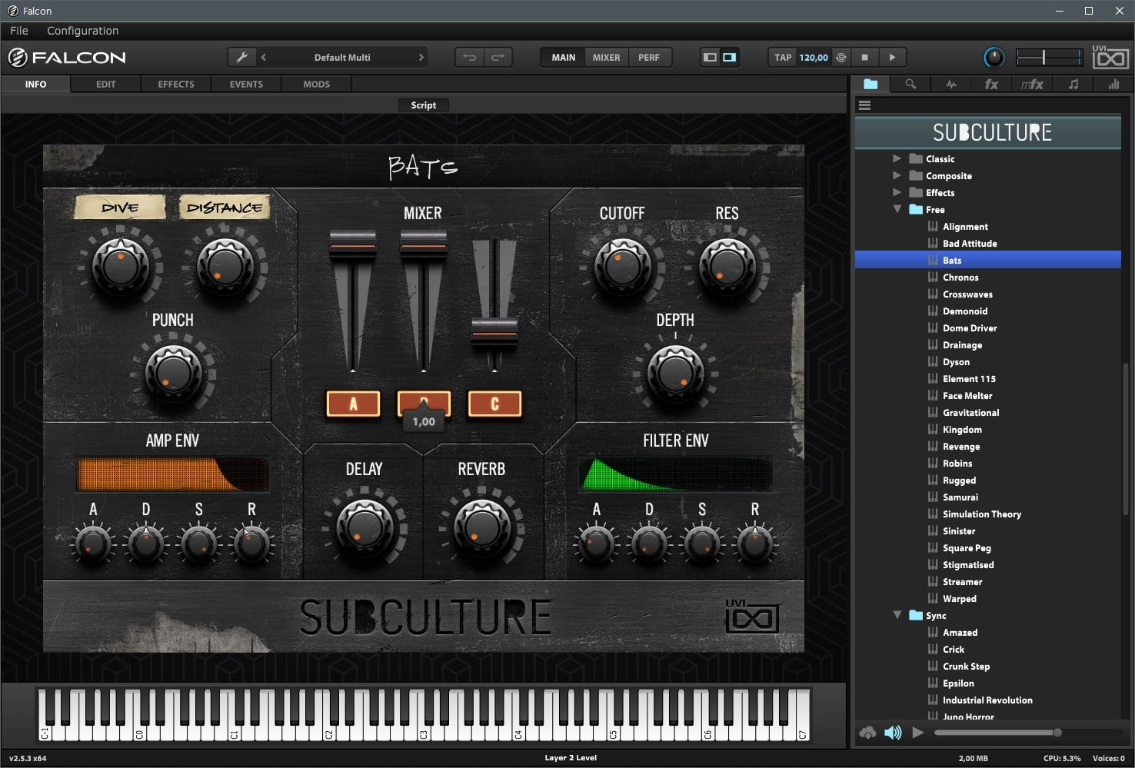Screen dimensions: 1135x768
Task: Expand the Classic folder
Action: (897, 158)
